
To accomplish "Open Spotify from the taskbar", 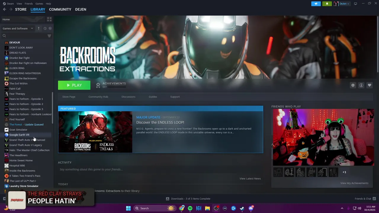I will point(190,208).
